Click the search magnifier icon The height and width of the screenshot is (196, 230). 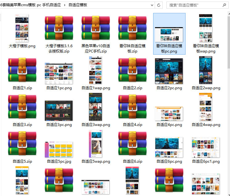(224, 5)
